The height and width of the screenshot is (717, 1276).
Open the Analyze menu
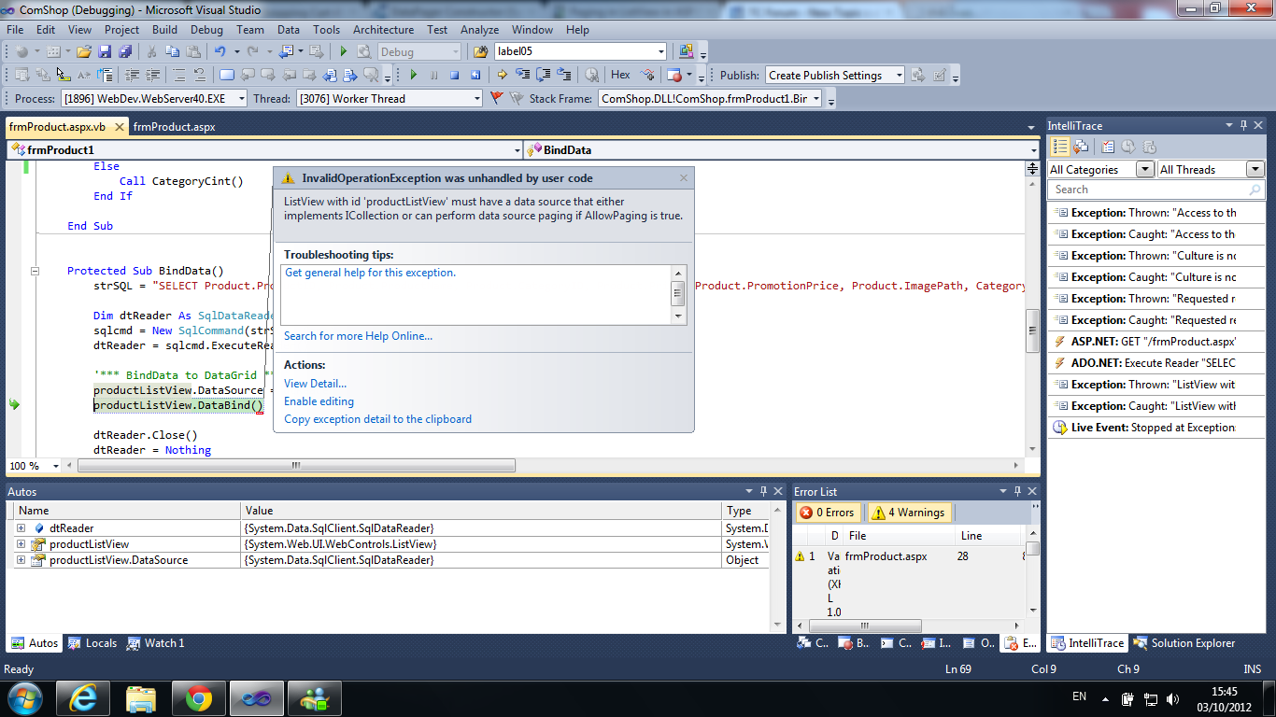(x=479, y=30)
